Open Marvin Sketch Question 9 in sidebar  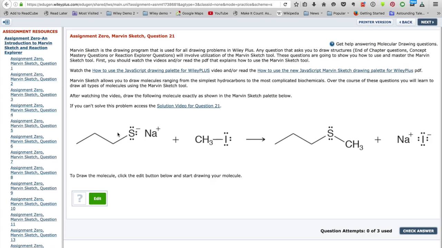point(33,188)
